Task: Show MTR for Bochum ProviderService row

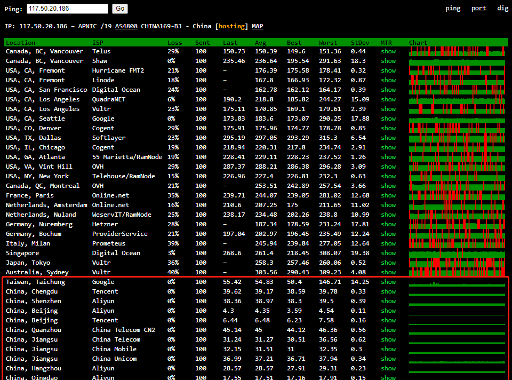Action: (x=388, y=234)
